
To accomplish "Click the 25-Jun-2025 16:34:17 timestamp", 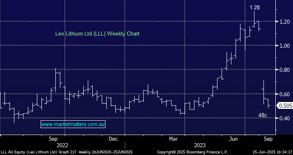I will point(272,152).
